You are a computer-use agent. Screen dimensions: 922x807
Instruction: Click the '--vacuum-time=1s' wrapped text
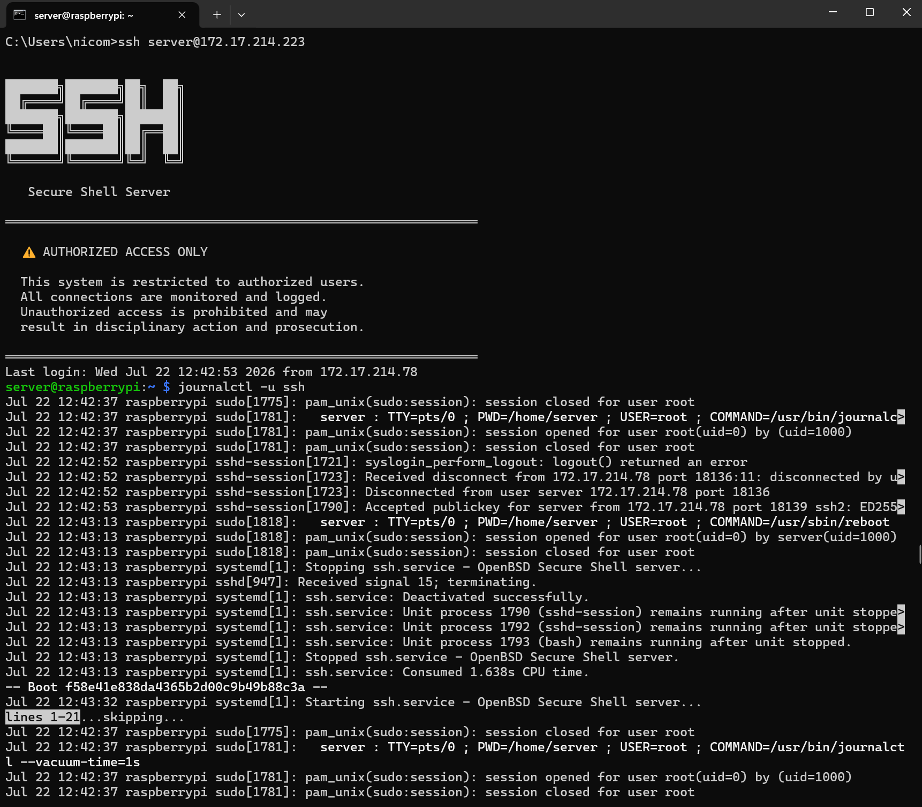click(80, 762)
